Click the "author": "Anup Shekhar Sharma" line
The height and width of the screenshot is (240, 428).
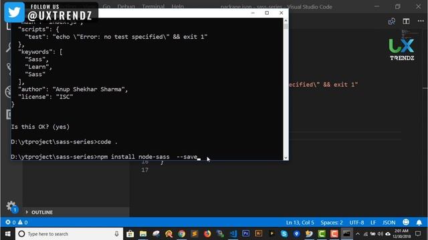coord(73,89)
